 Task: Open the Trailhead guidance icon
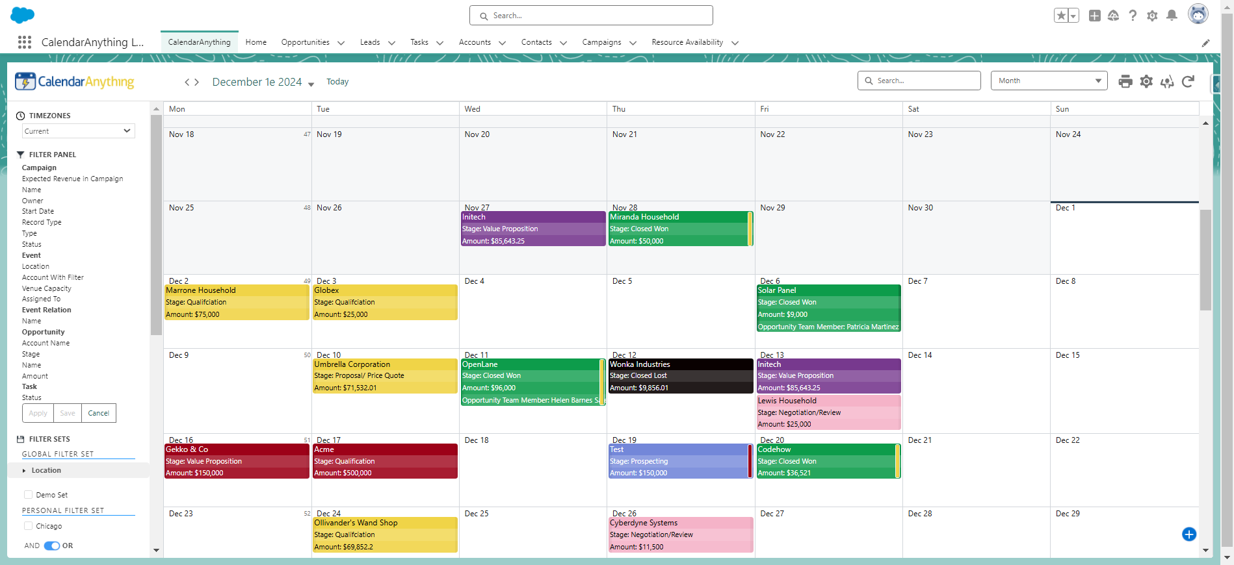pyautogui.click(x=1114, y=16)
